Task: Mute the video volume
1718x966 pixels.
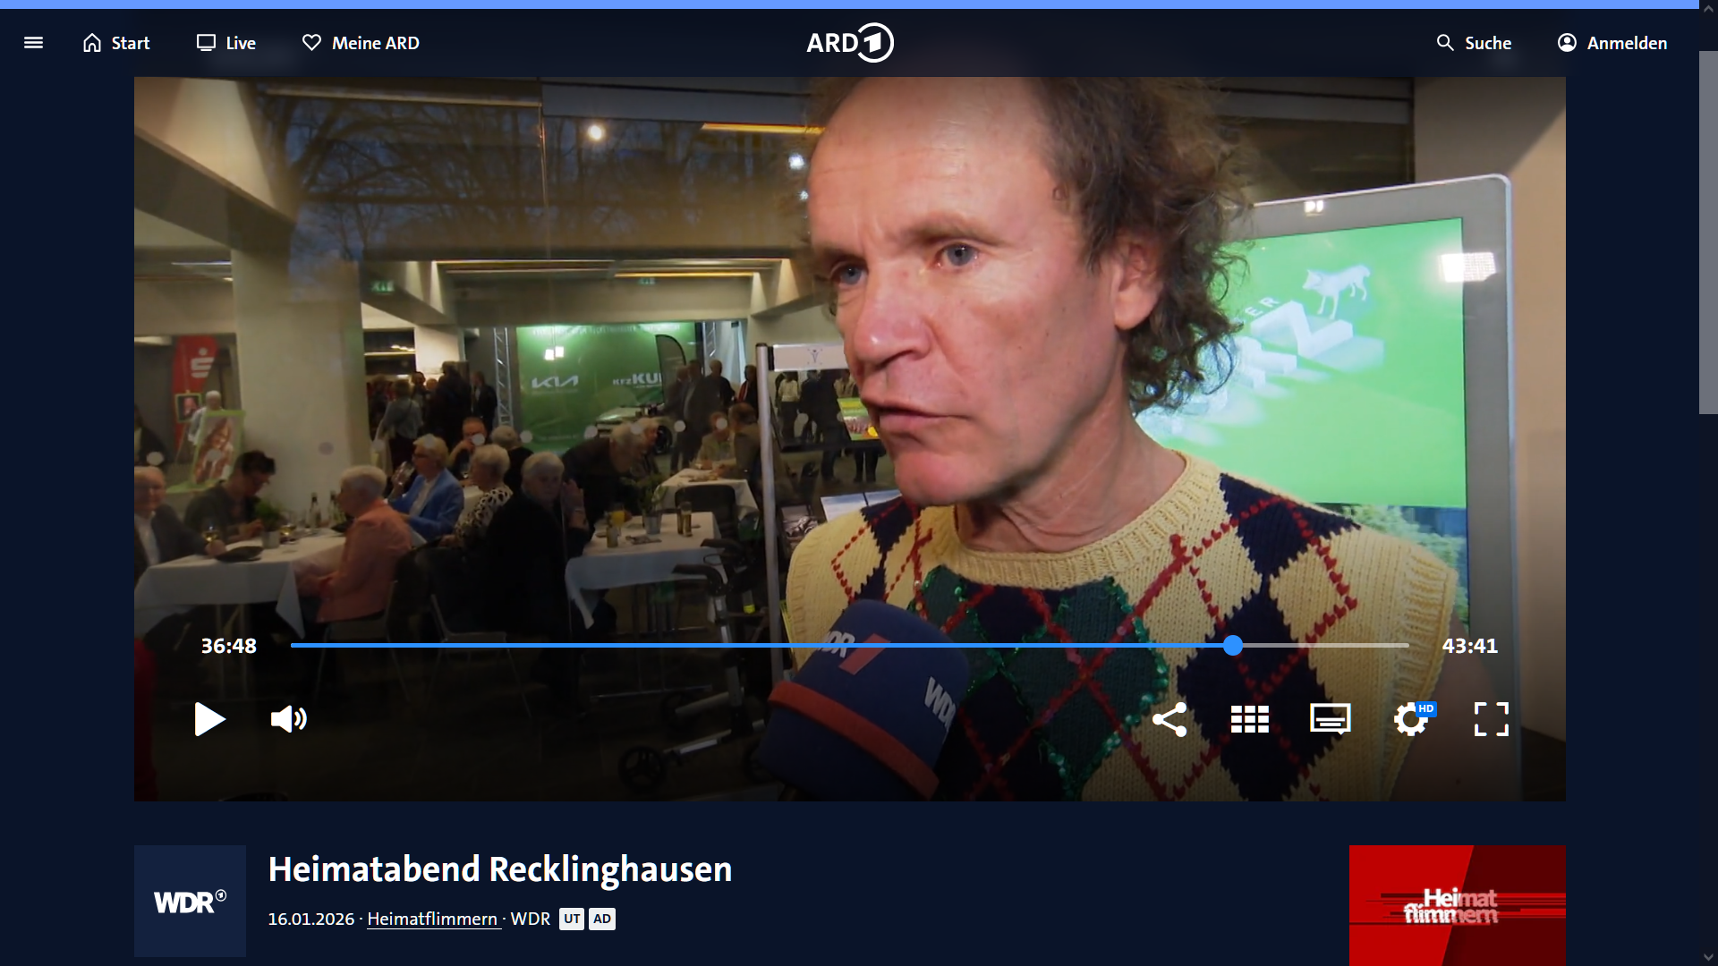Action: 289,719
